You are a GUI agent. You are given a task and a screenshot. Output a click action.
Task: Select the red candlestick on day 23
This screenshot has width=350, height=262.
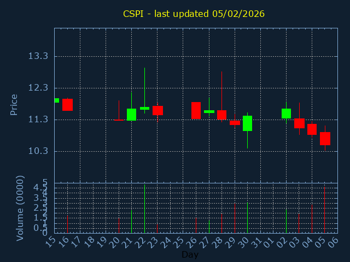[157, 110]
